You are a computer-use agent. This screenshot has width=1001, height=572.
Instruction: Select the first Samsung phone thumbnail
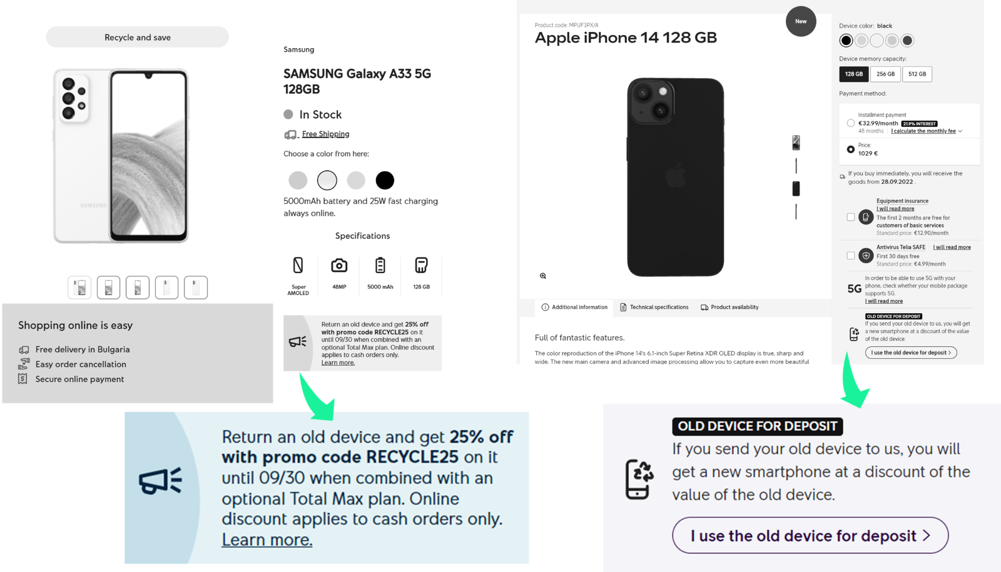[79, 288]
